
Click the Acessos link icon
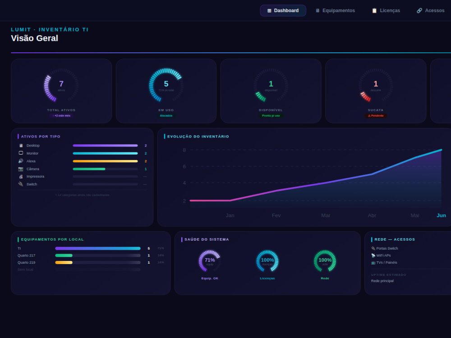(x=419, y=11)
